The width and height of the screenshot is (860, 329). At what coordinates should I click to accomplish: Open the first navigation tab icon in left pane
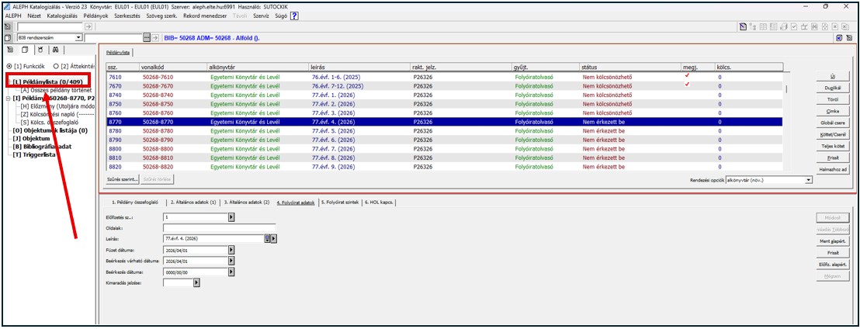[10, 50]
